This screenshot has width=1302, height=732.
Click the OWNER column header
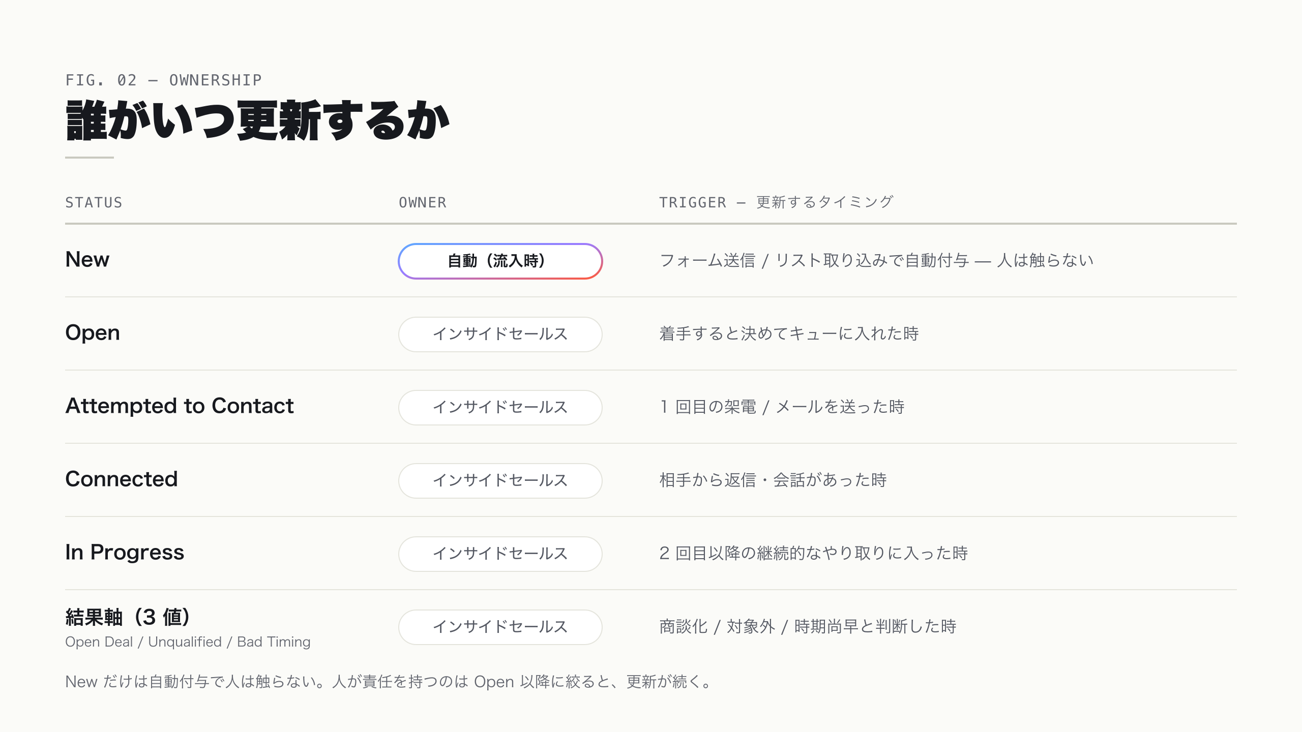point(423,202)
